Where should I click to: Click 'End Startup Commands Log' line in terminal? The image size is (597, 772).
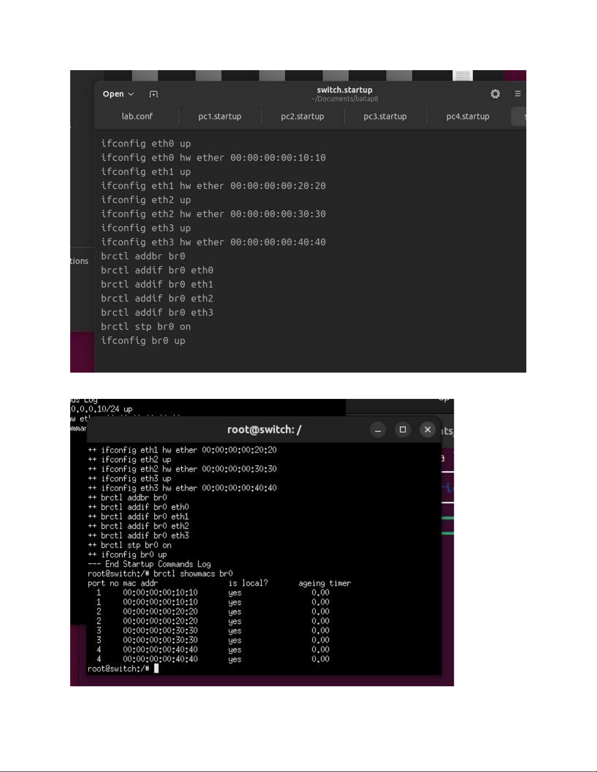(149, 564)
